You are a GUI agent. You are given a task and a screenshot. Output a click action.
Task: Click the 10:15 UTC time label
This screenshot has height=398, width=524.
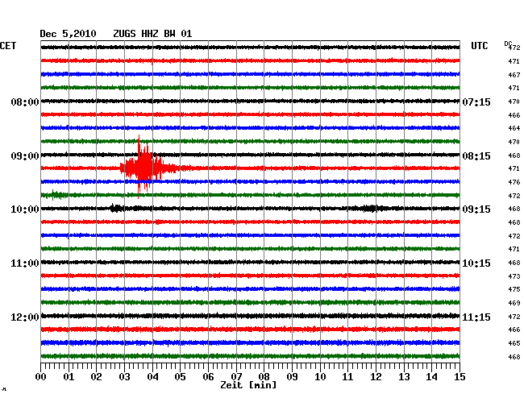pos(476,263)
